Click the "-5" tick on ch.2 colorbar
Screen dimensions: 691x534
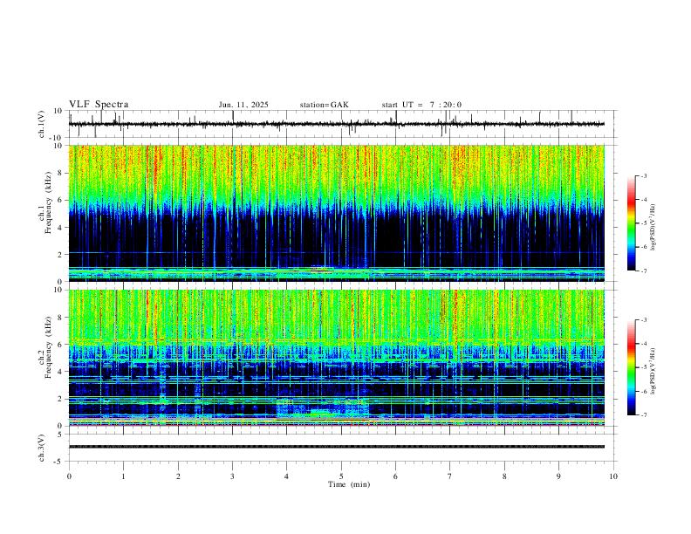(643, 367)
